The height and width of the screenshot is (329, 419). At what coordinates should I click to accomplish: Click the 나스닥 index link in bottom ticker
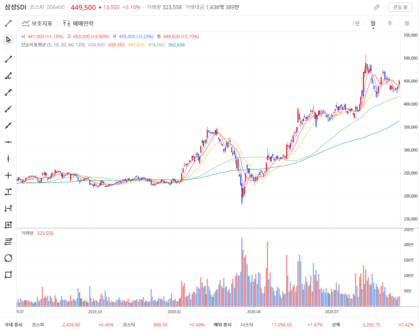pyautogui.click(x=247, y=324)
